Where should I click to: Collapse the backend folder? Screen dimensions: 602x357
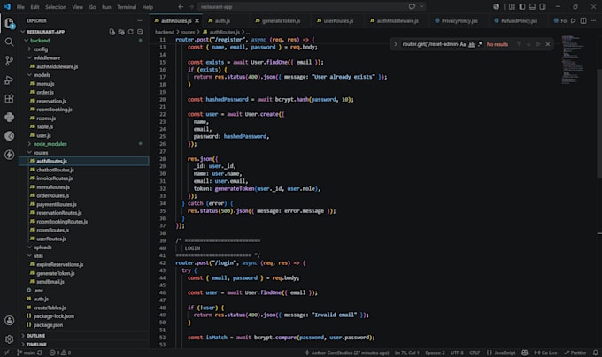click(x=26, y=41)
